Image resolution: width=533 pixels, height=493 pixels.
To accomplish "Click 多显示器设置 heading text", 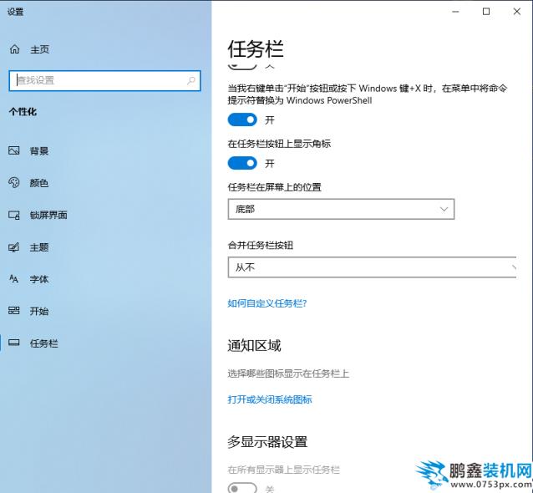I will (267, 442).
